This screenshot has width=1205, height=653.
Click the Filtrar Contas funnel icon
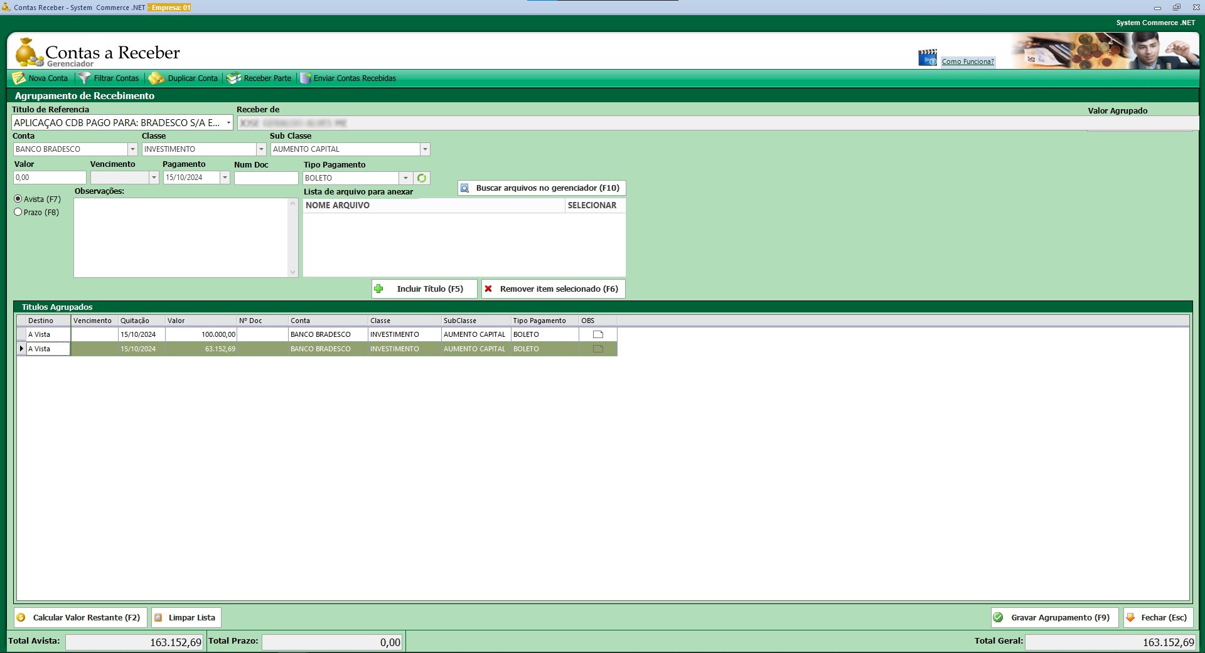pos(85,78)
